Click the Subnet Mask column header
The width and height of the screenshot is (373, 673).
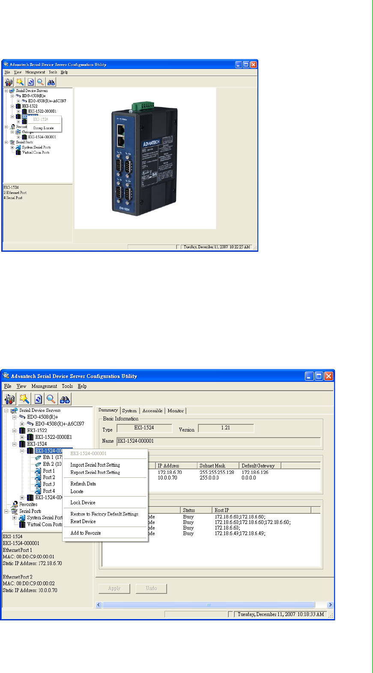[218, 466]
